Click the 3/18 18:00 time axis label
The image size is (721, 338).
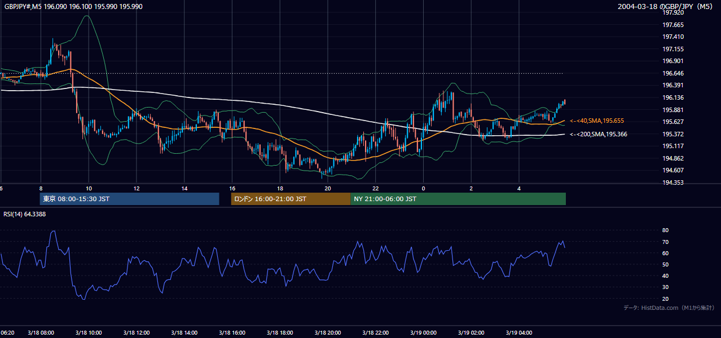pyautogui.click(x=280, y=333)
